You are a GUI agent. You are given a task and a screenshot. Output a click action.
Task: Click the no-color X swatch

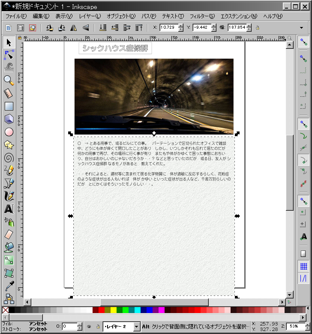[x=5, y=310]
